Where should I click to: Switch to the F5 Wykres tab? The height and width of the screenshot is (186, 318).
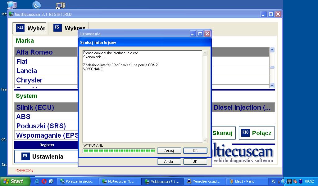coord(69,28)
